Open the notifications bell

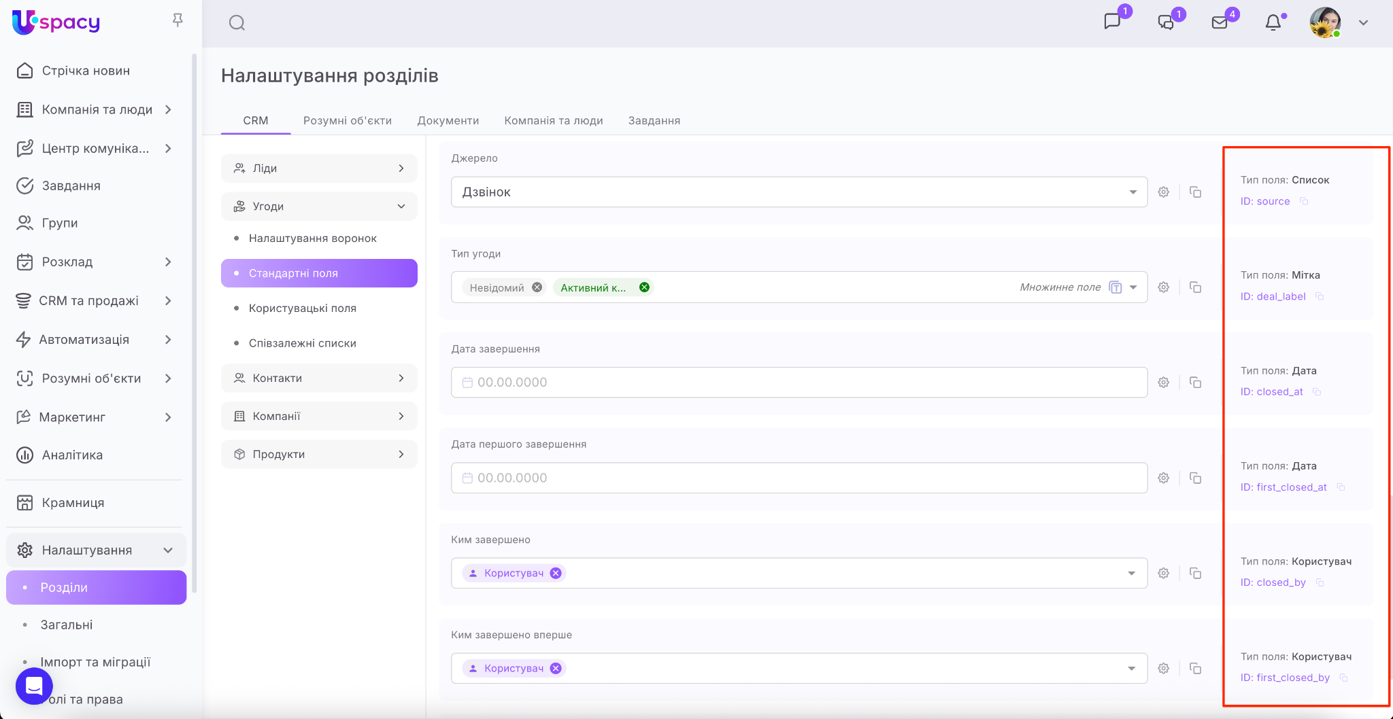(1273, 22)
